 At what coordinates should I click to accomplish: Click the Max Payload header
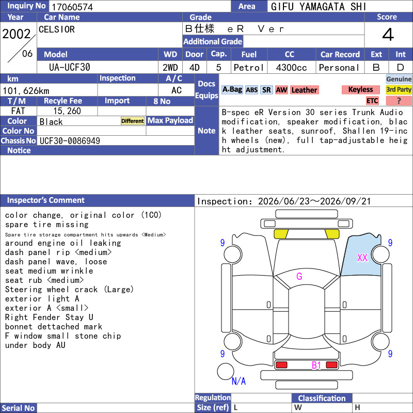click(170, 120)
